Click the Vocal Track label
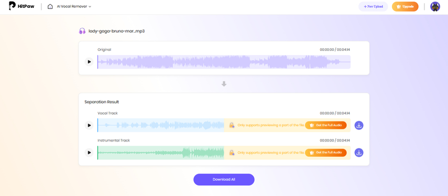 coord(107,113)
